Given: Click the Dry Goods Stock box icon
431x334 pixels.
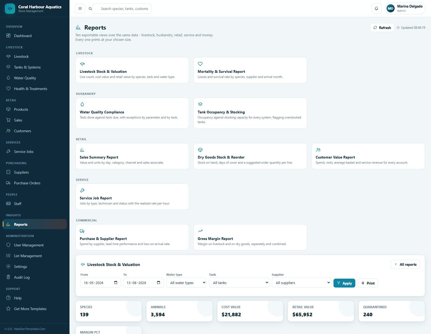Looking at the screenshot, I should point(200,150).
